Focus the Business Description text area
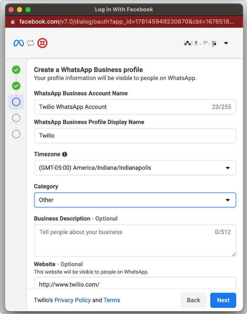The height and width of the screenshot is (314, 247). [x=135, y=241]
